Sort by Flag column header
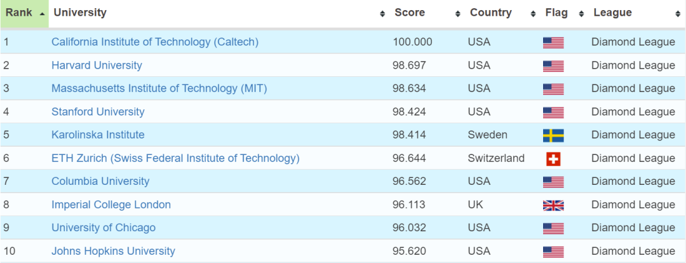 tap(556, 13)
